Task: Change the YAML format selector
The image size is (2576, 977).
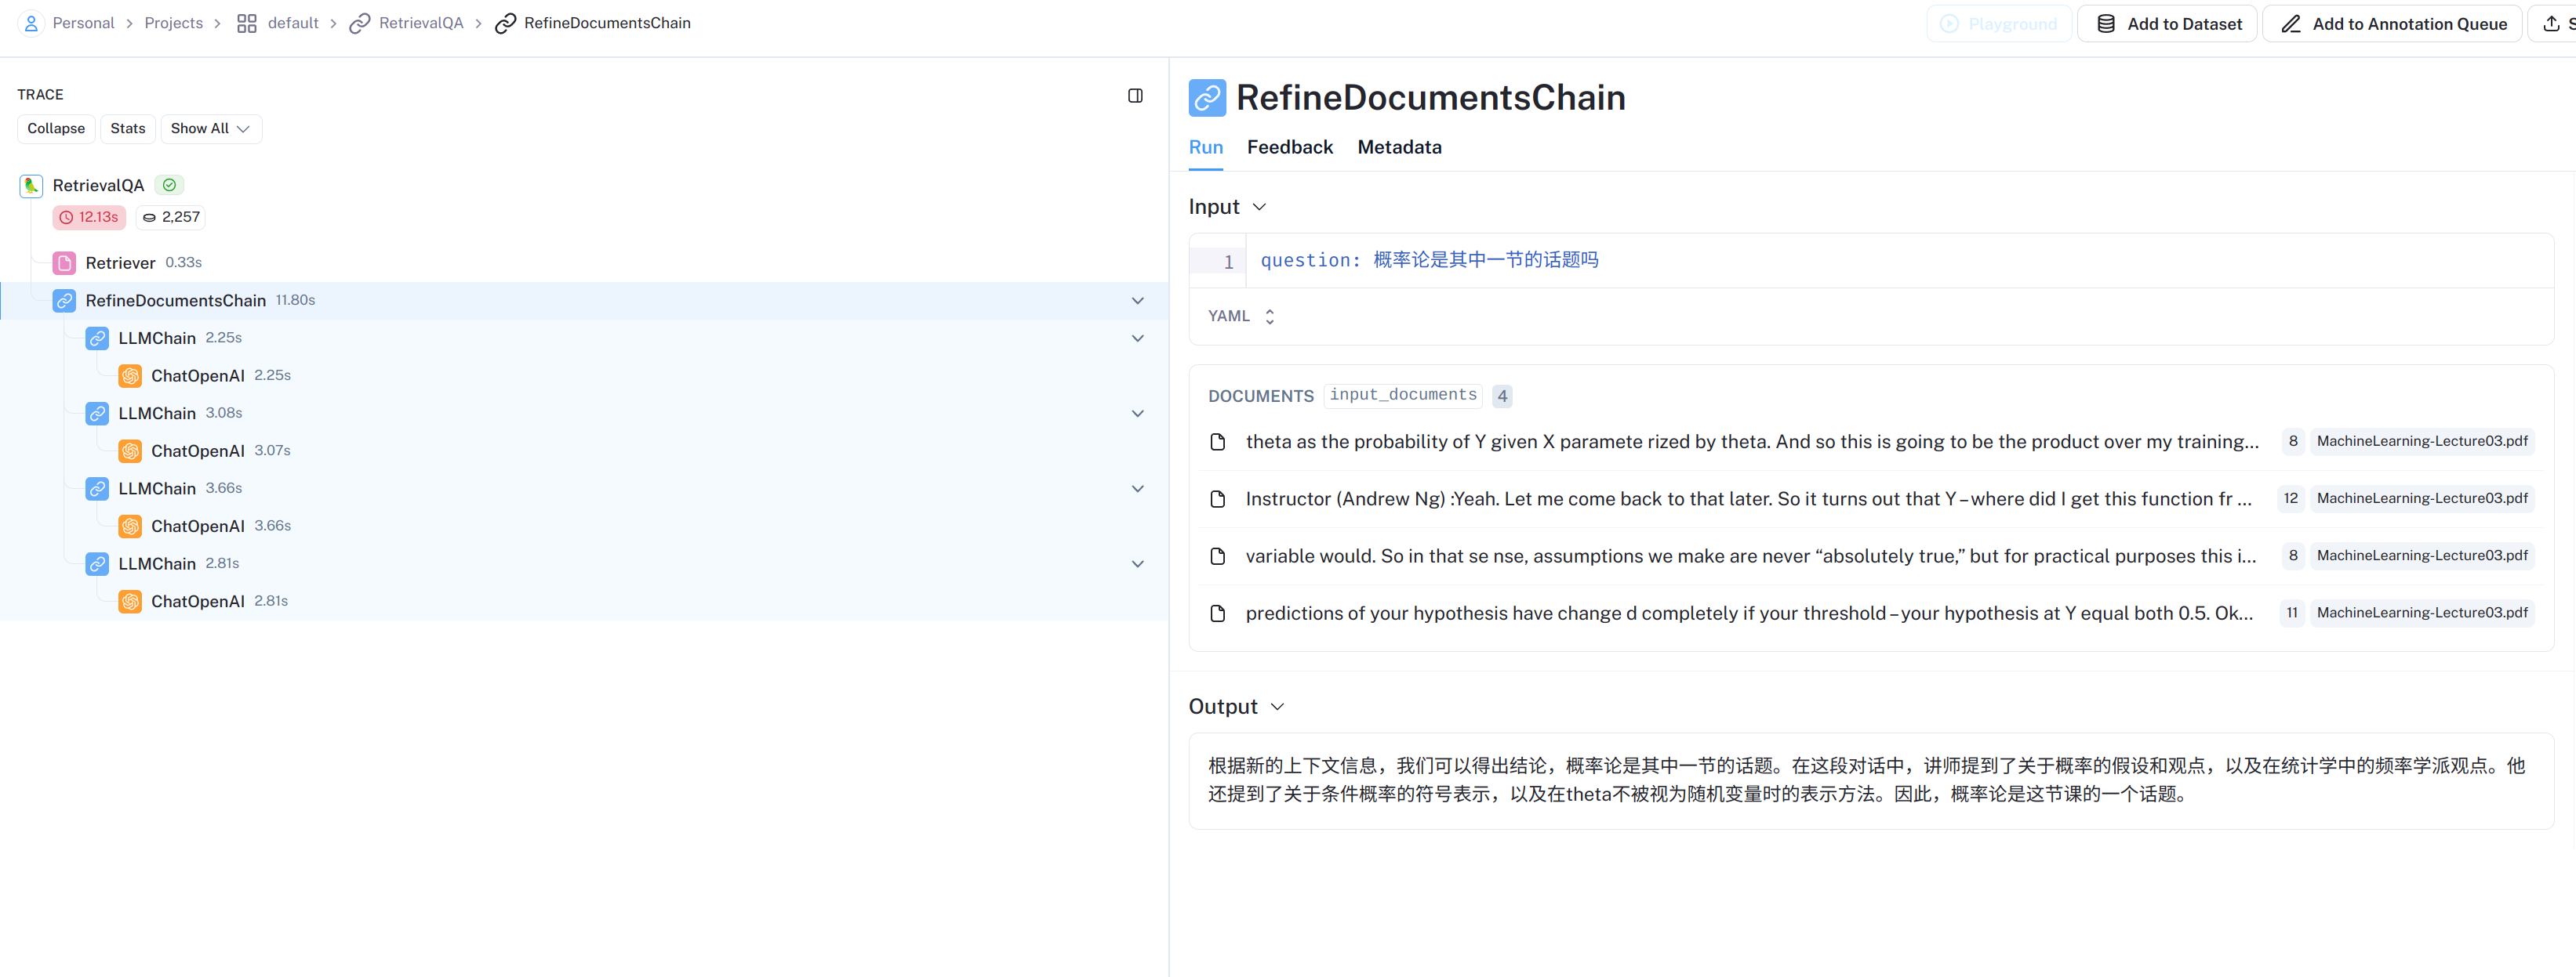Action: click(x=1241, y=317)
